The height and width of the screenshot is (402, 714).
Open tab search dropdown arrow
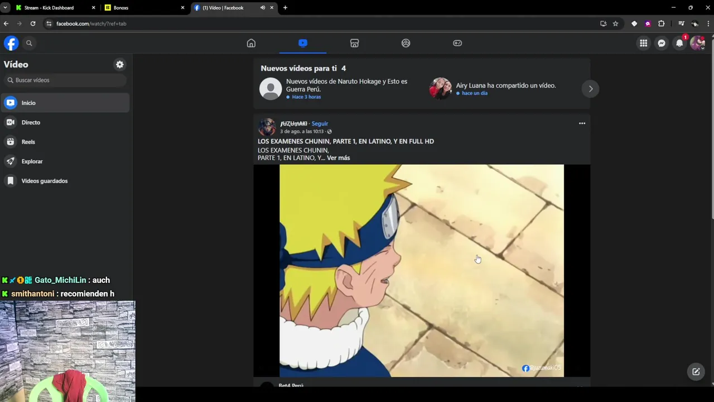5,8
